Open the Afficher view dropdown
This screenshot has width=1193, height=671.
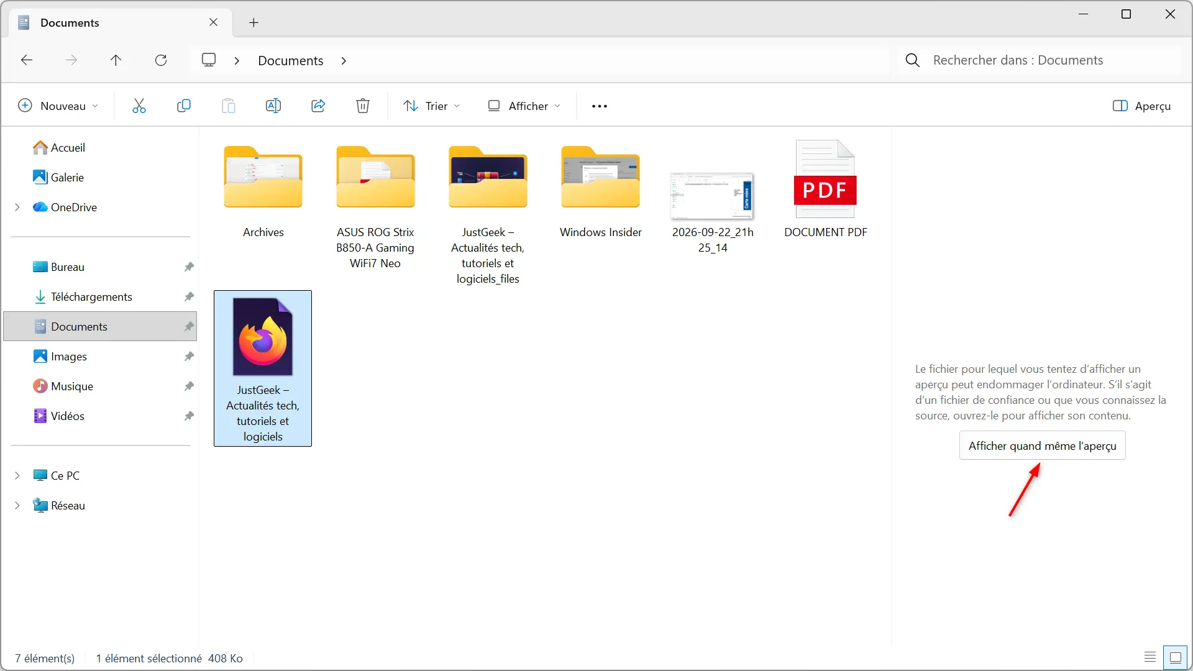click(524, 106)
